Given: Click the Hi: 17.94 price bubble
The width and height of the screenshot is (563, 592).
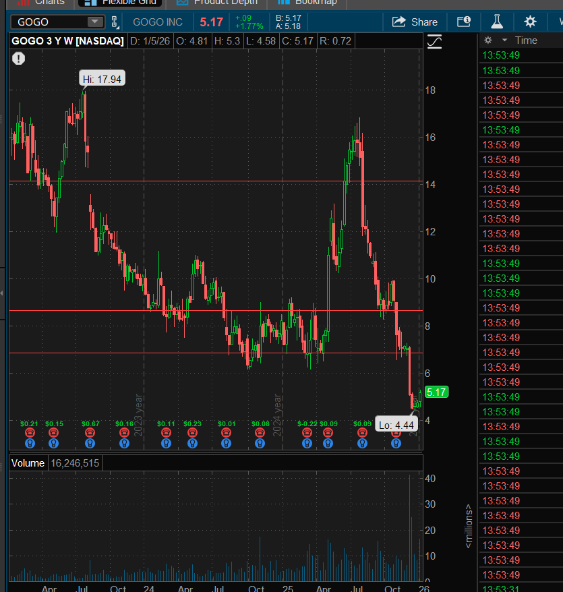Looking at the screenshot, I should click(x=102, y=79).
